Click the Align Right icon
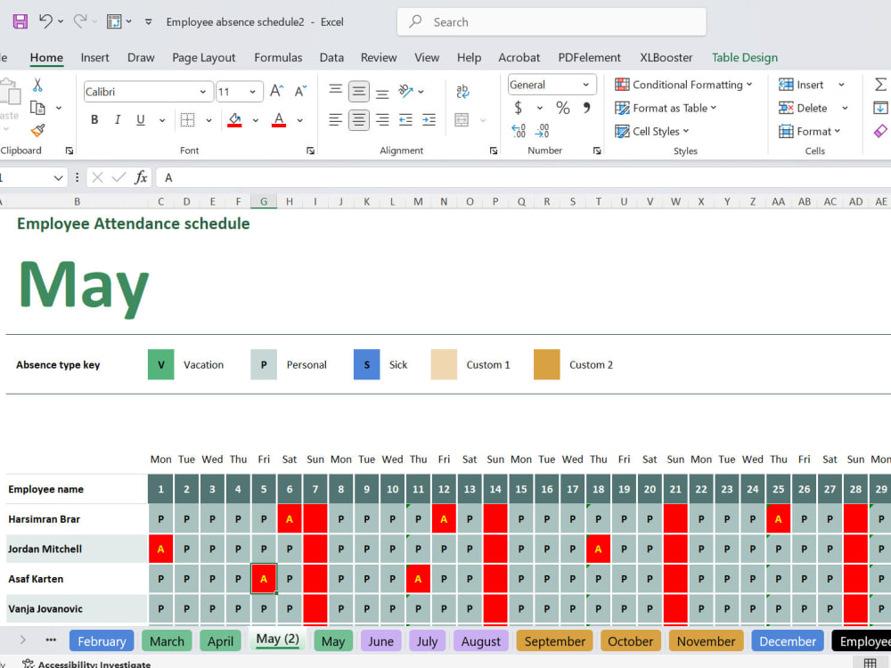Viewport: 891px width, 668px height. click(x=382, y=120)
